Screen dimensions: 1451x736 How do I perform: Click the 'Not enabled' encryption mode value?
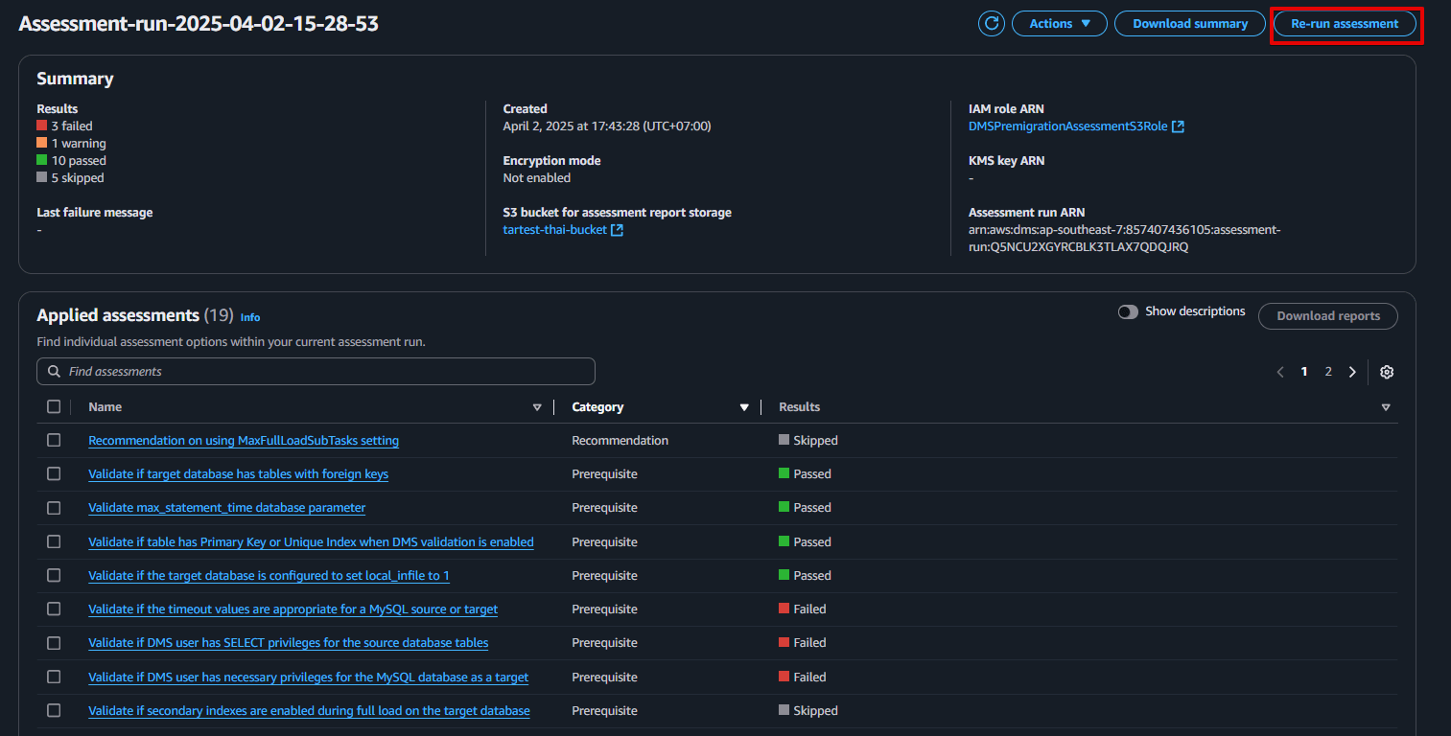[536, 178]
